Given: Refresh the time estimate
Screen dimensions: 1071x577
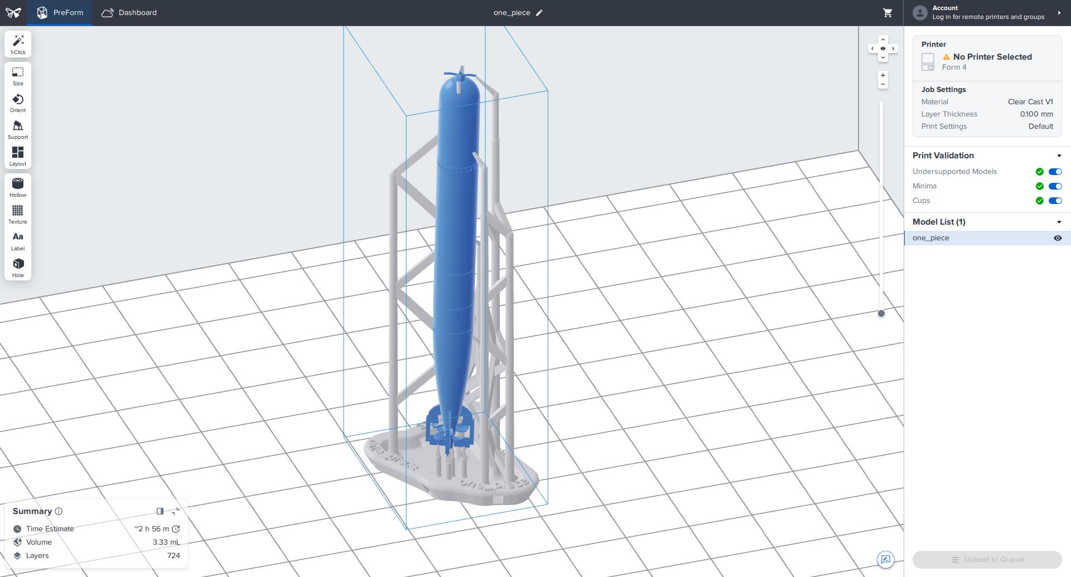Looking at the screenshot, I should pos(176,528).
